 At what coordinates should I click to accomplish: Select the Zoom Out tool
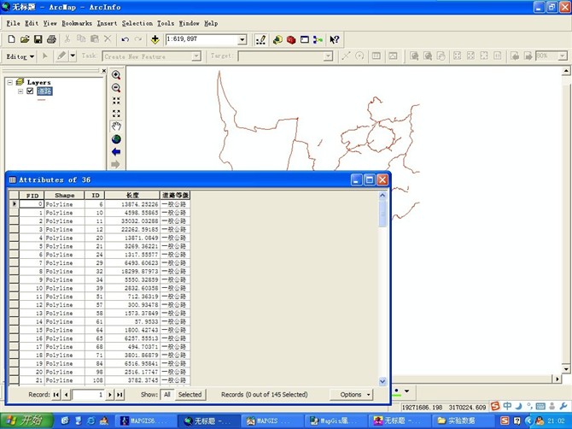click(116, 88)
